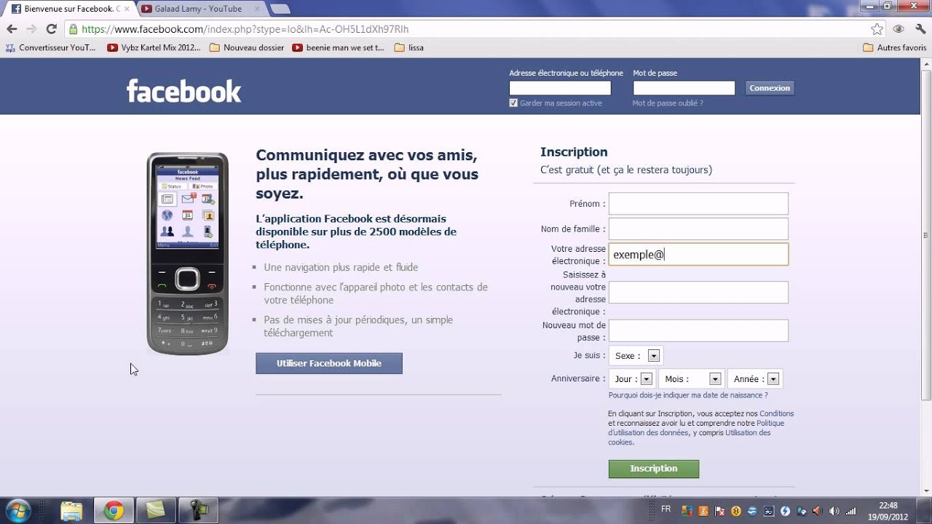Image resolution: width=932 pixels, height=524 pixels.
Task: Click the network signal bars tray icon
Action: click(x=850, y=511)
